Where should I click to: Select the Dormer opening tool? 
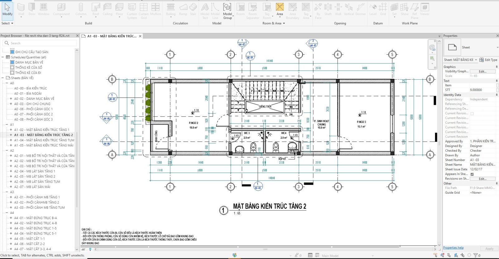pos(361,10)
